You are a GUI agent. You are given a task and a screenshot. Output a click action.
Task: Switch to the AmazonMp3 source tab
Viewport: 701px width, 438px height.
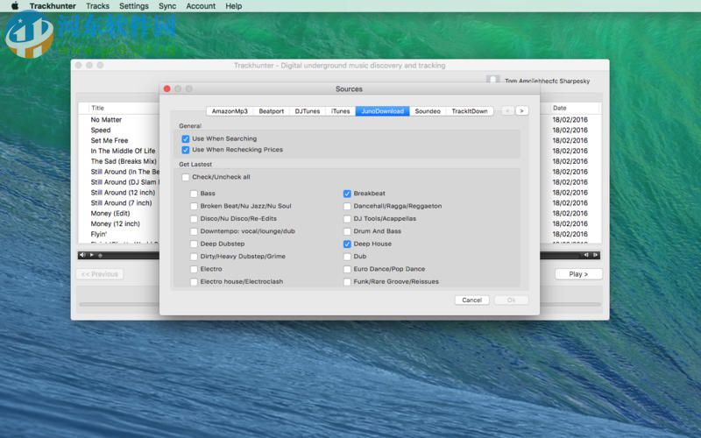tap(230, 111)
